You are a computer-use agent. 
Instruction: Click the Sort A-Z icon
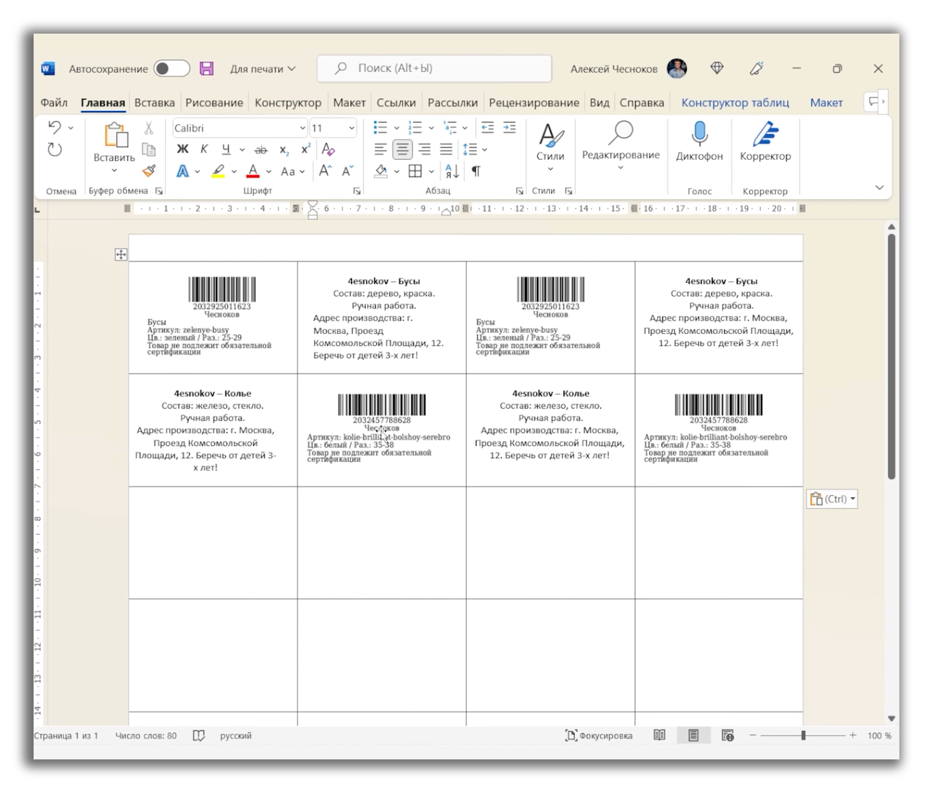click(452, 171)
